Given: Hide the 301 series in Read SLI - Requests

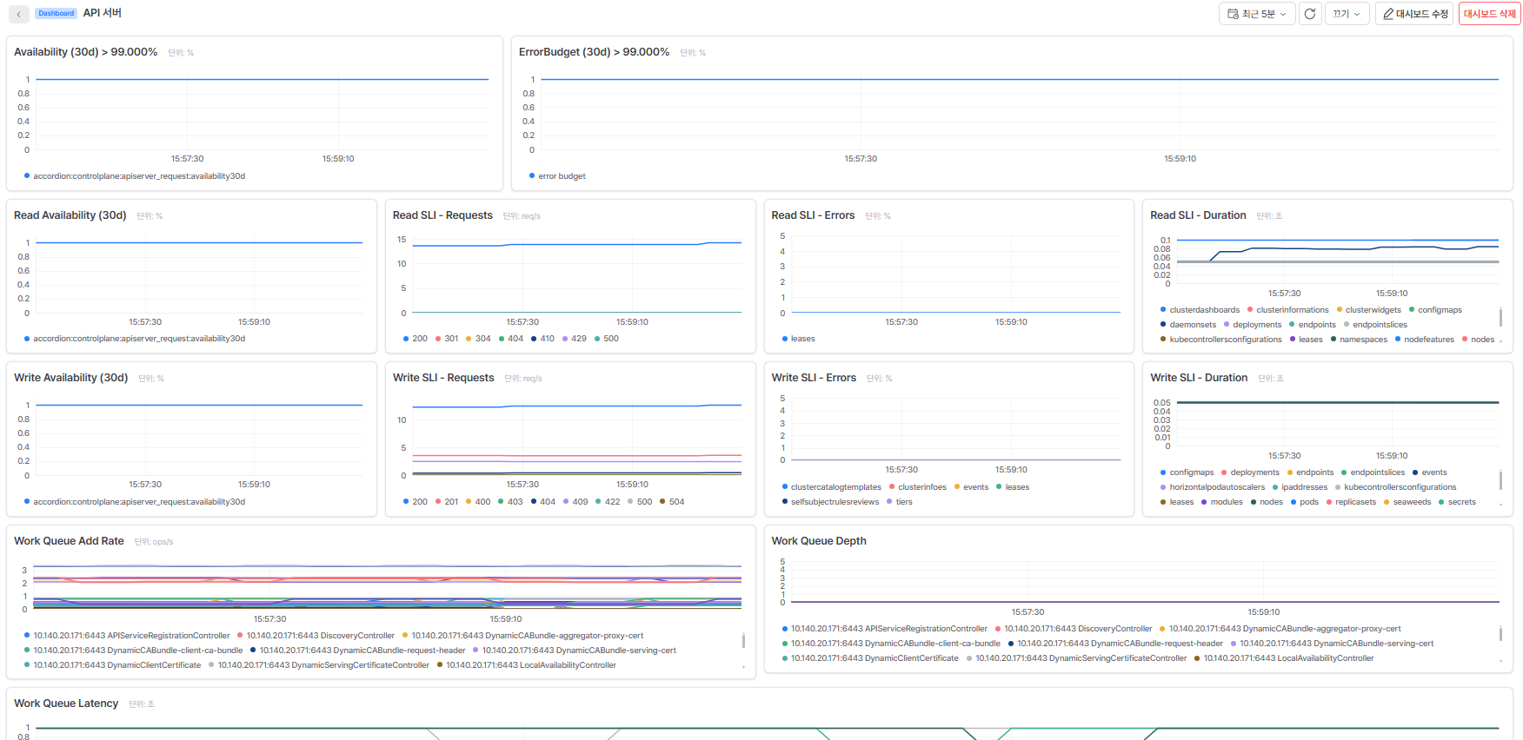Looking at the screenshot, I should coord(447,339).
